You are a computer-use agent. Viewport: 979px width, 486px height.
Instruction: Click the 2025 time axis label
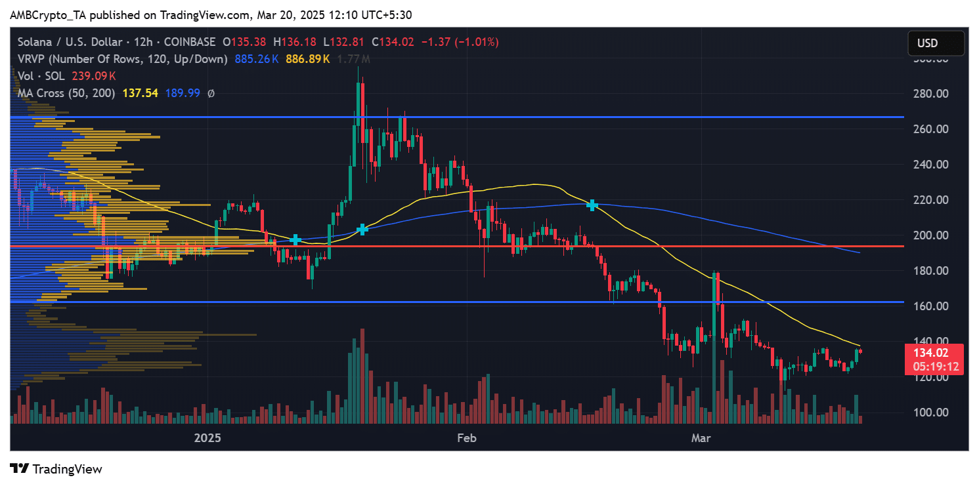207,437
